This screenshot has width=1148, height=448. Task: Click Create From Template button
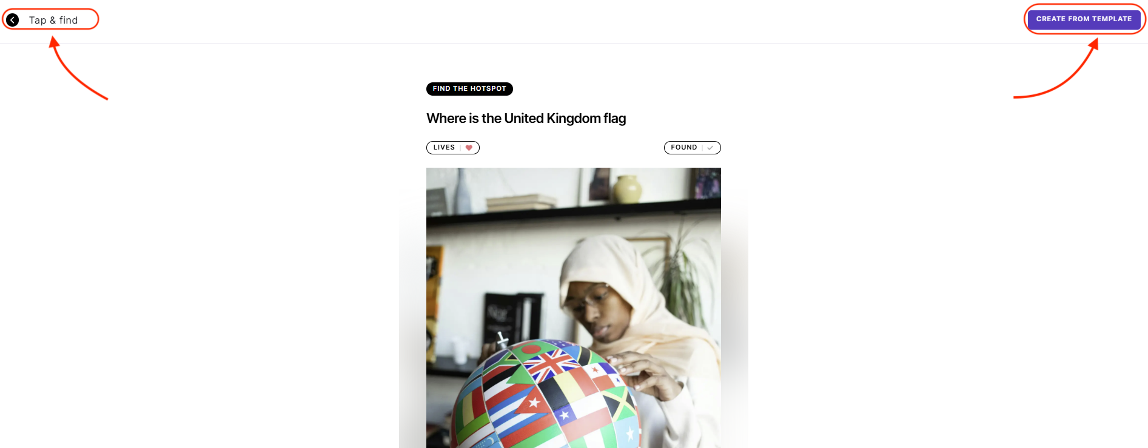1084,19
